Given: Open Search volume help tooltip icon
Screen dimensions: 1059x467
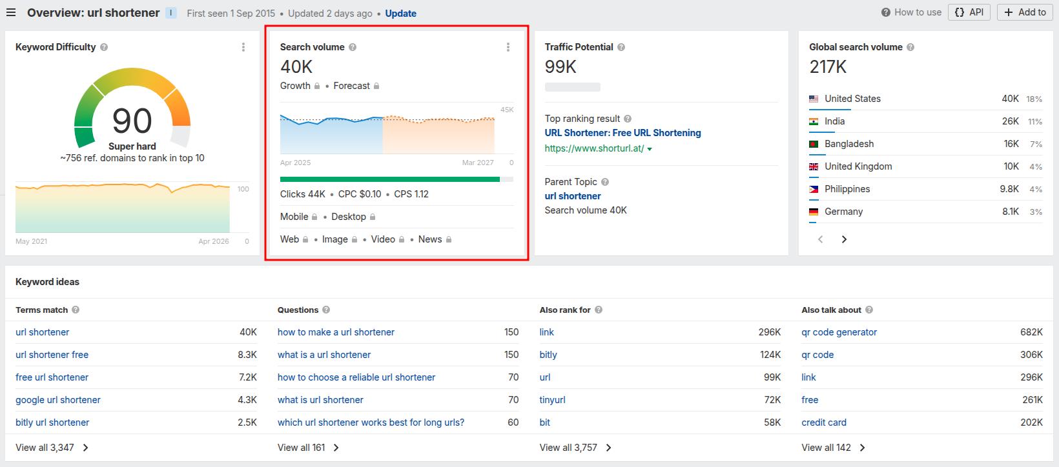Looking at the screenshot, I should [353, 47].
